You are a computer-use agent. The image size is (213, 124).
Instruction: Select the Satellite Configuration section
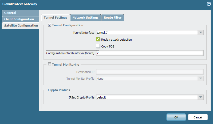(x=21, y=25)
